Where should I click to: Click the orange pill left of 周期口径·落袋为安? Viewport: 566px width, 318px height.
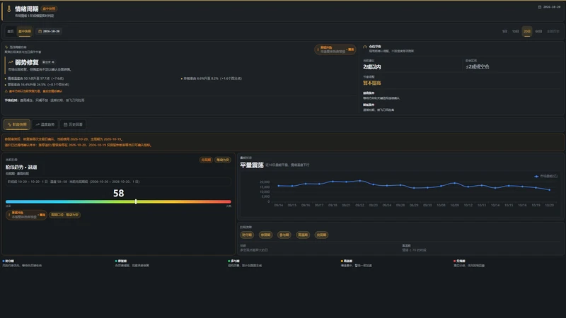pyautogui.click(x=26, y=215)
